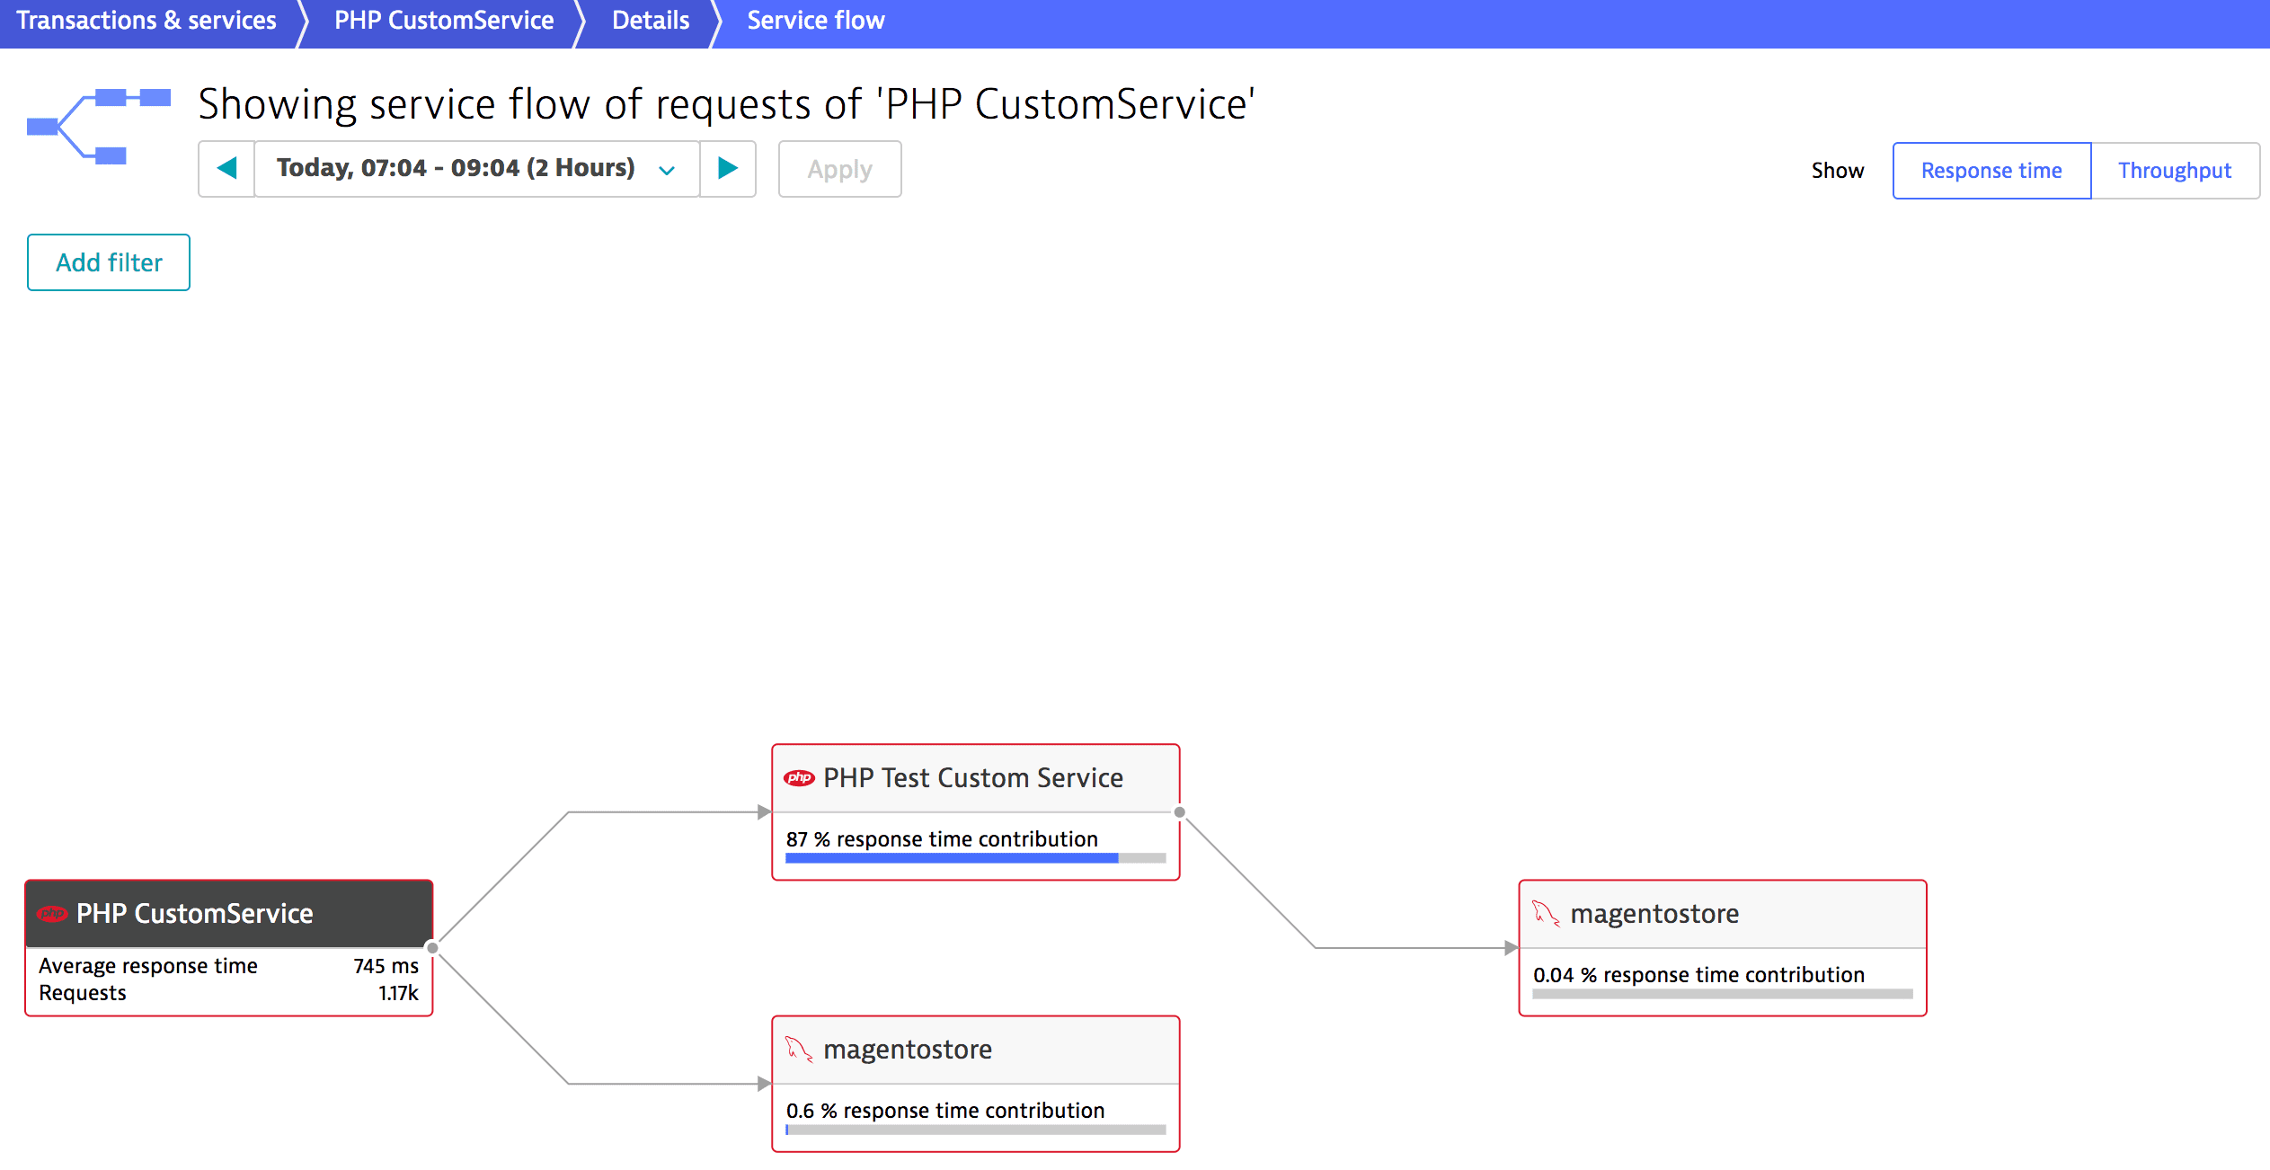This screenshot has height=1170, width=2270.
Task: Click output connector dot of PHP Test Custom Service
Action: tap(1180, 812)
